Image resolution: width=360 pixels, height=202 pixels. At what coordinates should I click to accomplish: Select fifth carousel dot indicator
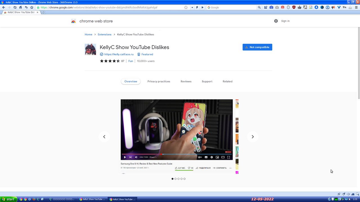tap(184, 179)
